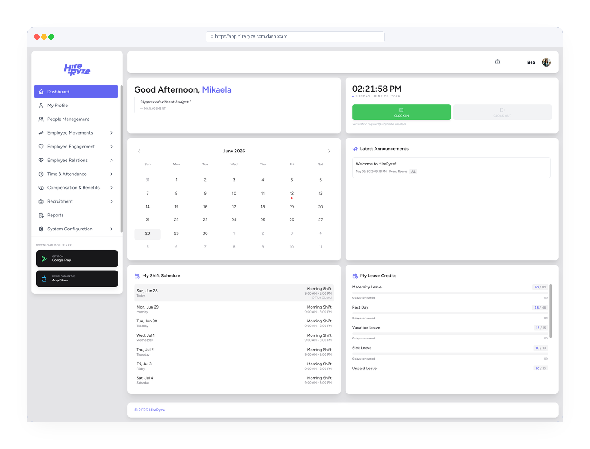590x449 pixels.
Task: Click the Compensation & Benefits icon
Action: tap(41, 188)
